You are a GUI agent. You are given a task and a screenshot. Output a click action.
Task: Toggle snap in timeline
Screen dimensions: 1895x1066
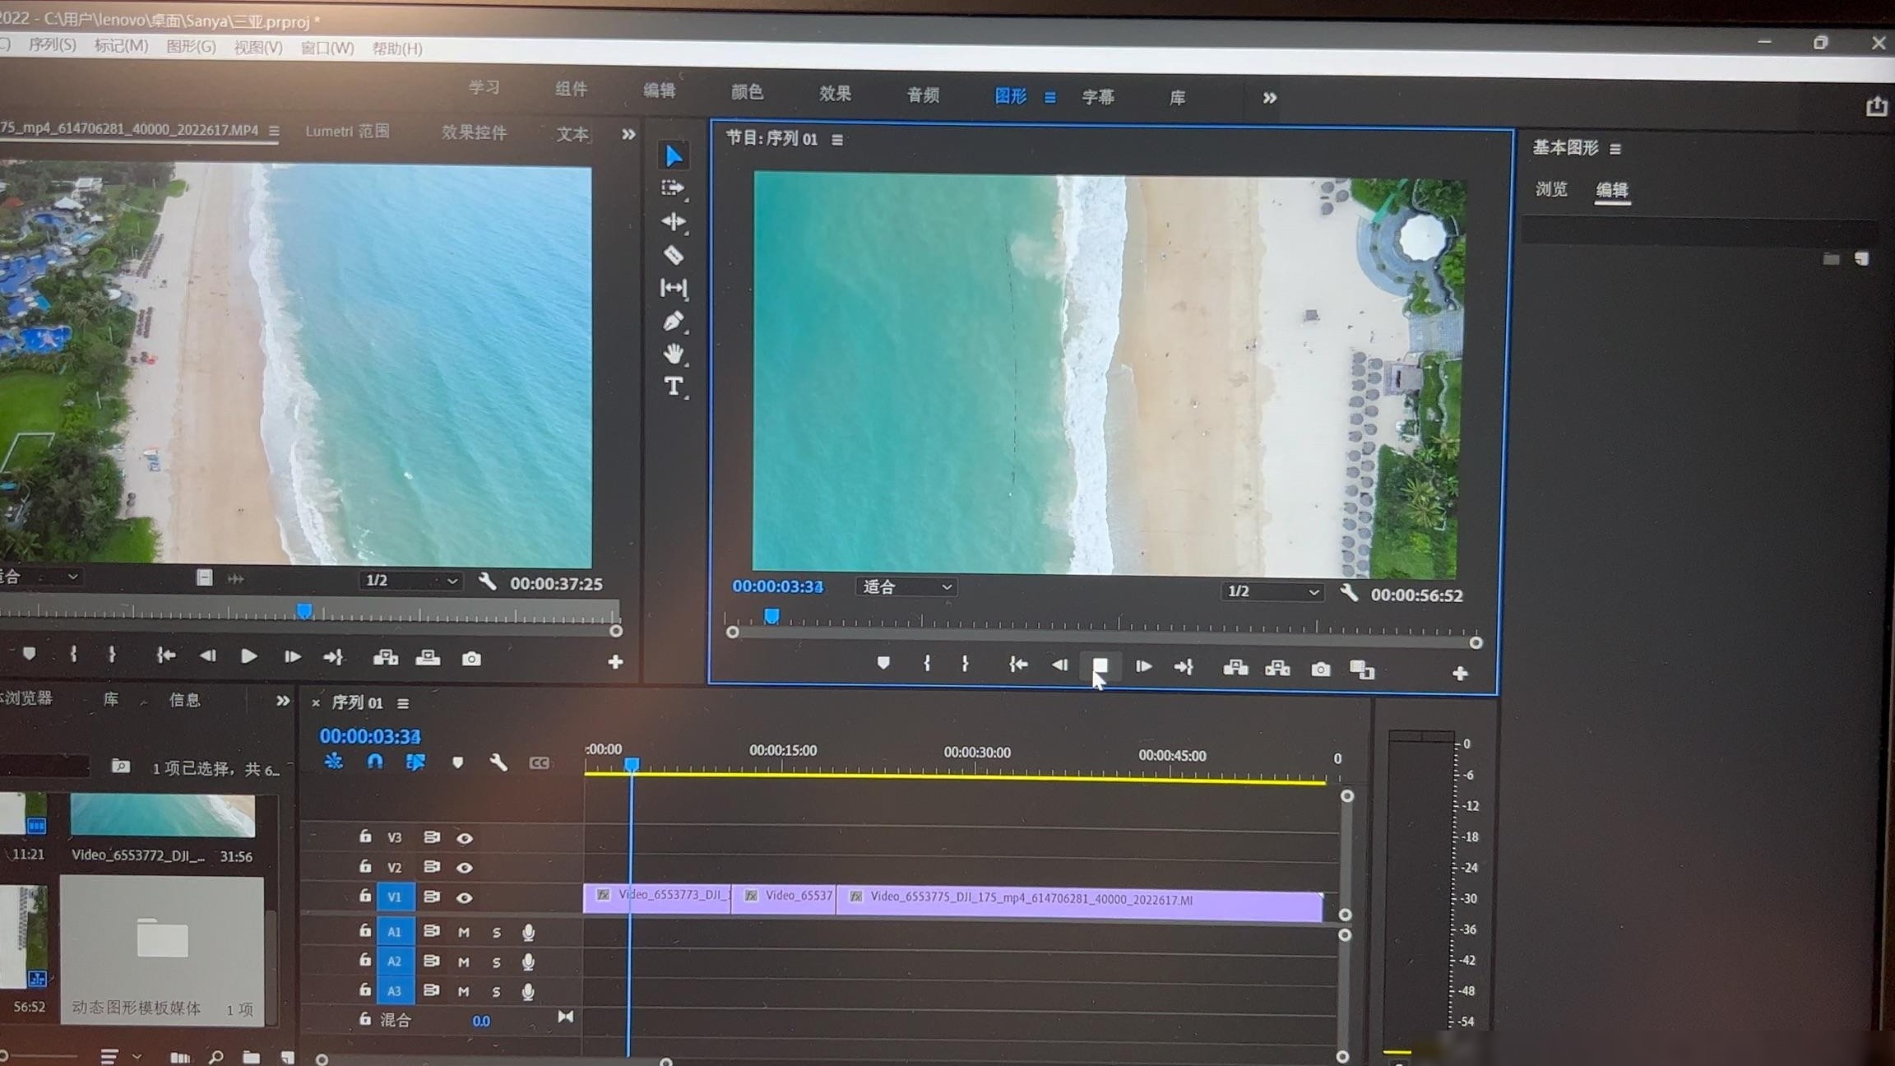375,762
